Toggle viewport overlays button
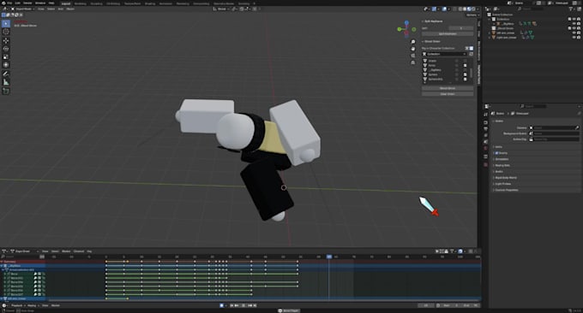Viewport: 583px width, 313px height. pyautogui.click(x=444, y=9)
